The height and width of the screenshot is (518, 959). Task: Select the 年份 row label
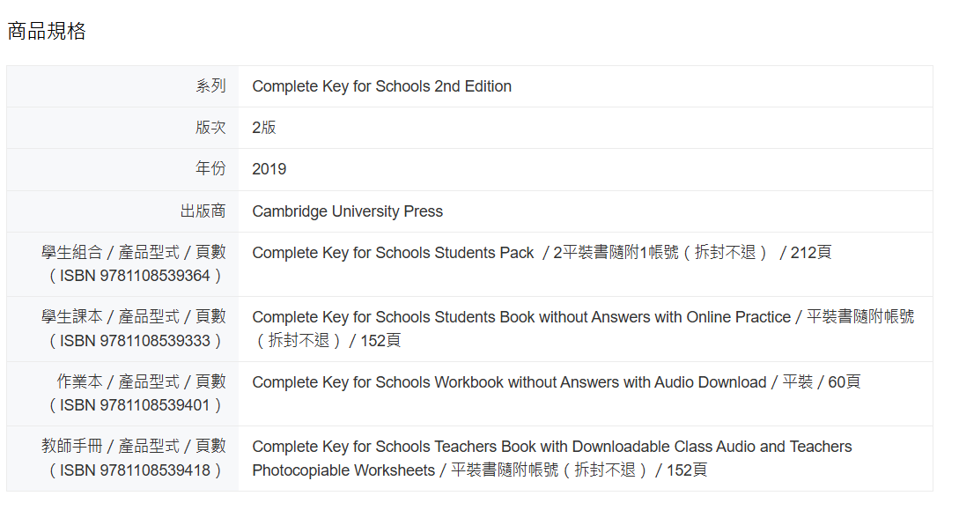[x=210, y=169]
